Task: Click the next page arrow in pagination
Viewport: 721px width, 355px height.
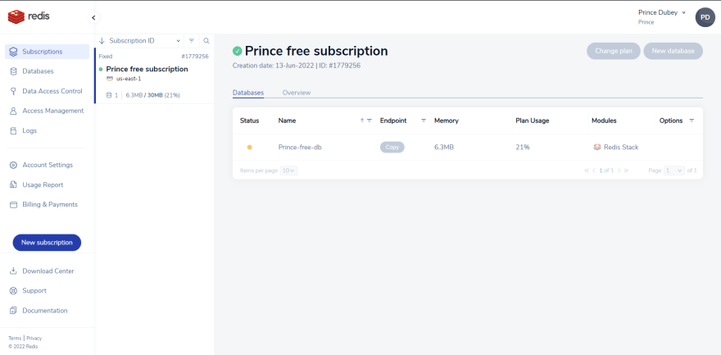Action: pos(619,171)
